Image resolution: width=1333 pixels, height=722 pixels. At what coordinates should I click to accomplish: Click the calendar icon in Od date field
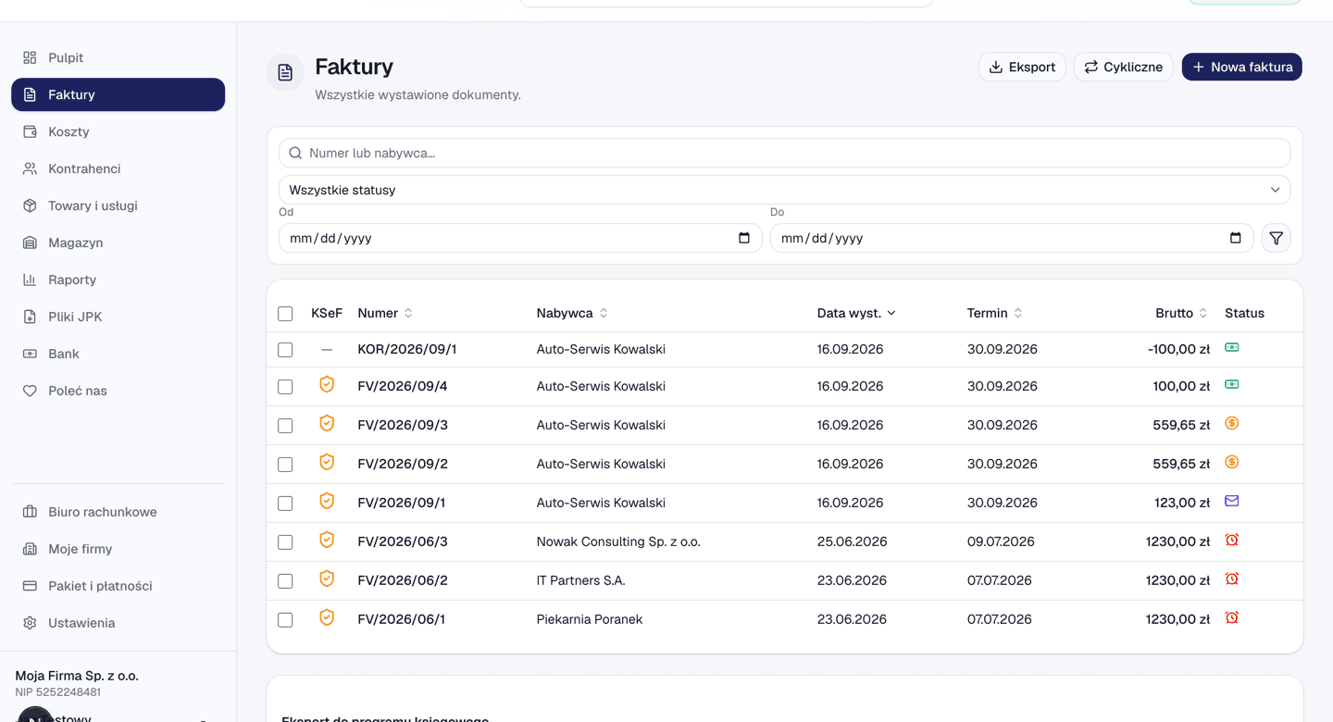click(x=744, y=238)
